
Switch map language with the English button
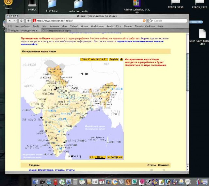(114, 59)
